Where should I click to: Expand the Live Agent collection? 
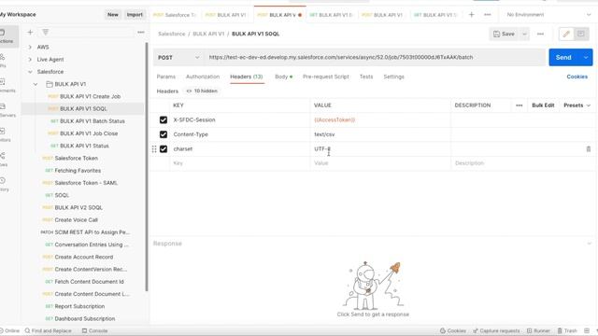click(30, 60)
